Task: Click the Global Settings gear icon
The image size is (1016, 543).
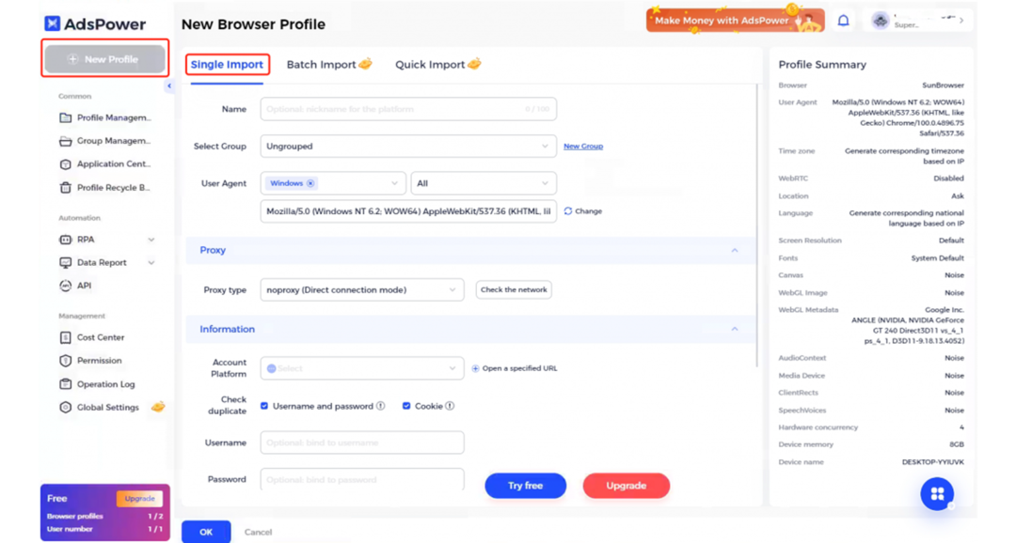Action: tap(66, 407)
